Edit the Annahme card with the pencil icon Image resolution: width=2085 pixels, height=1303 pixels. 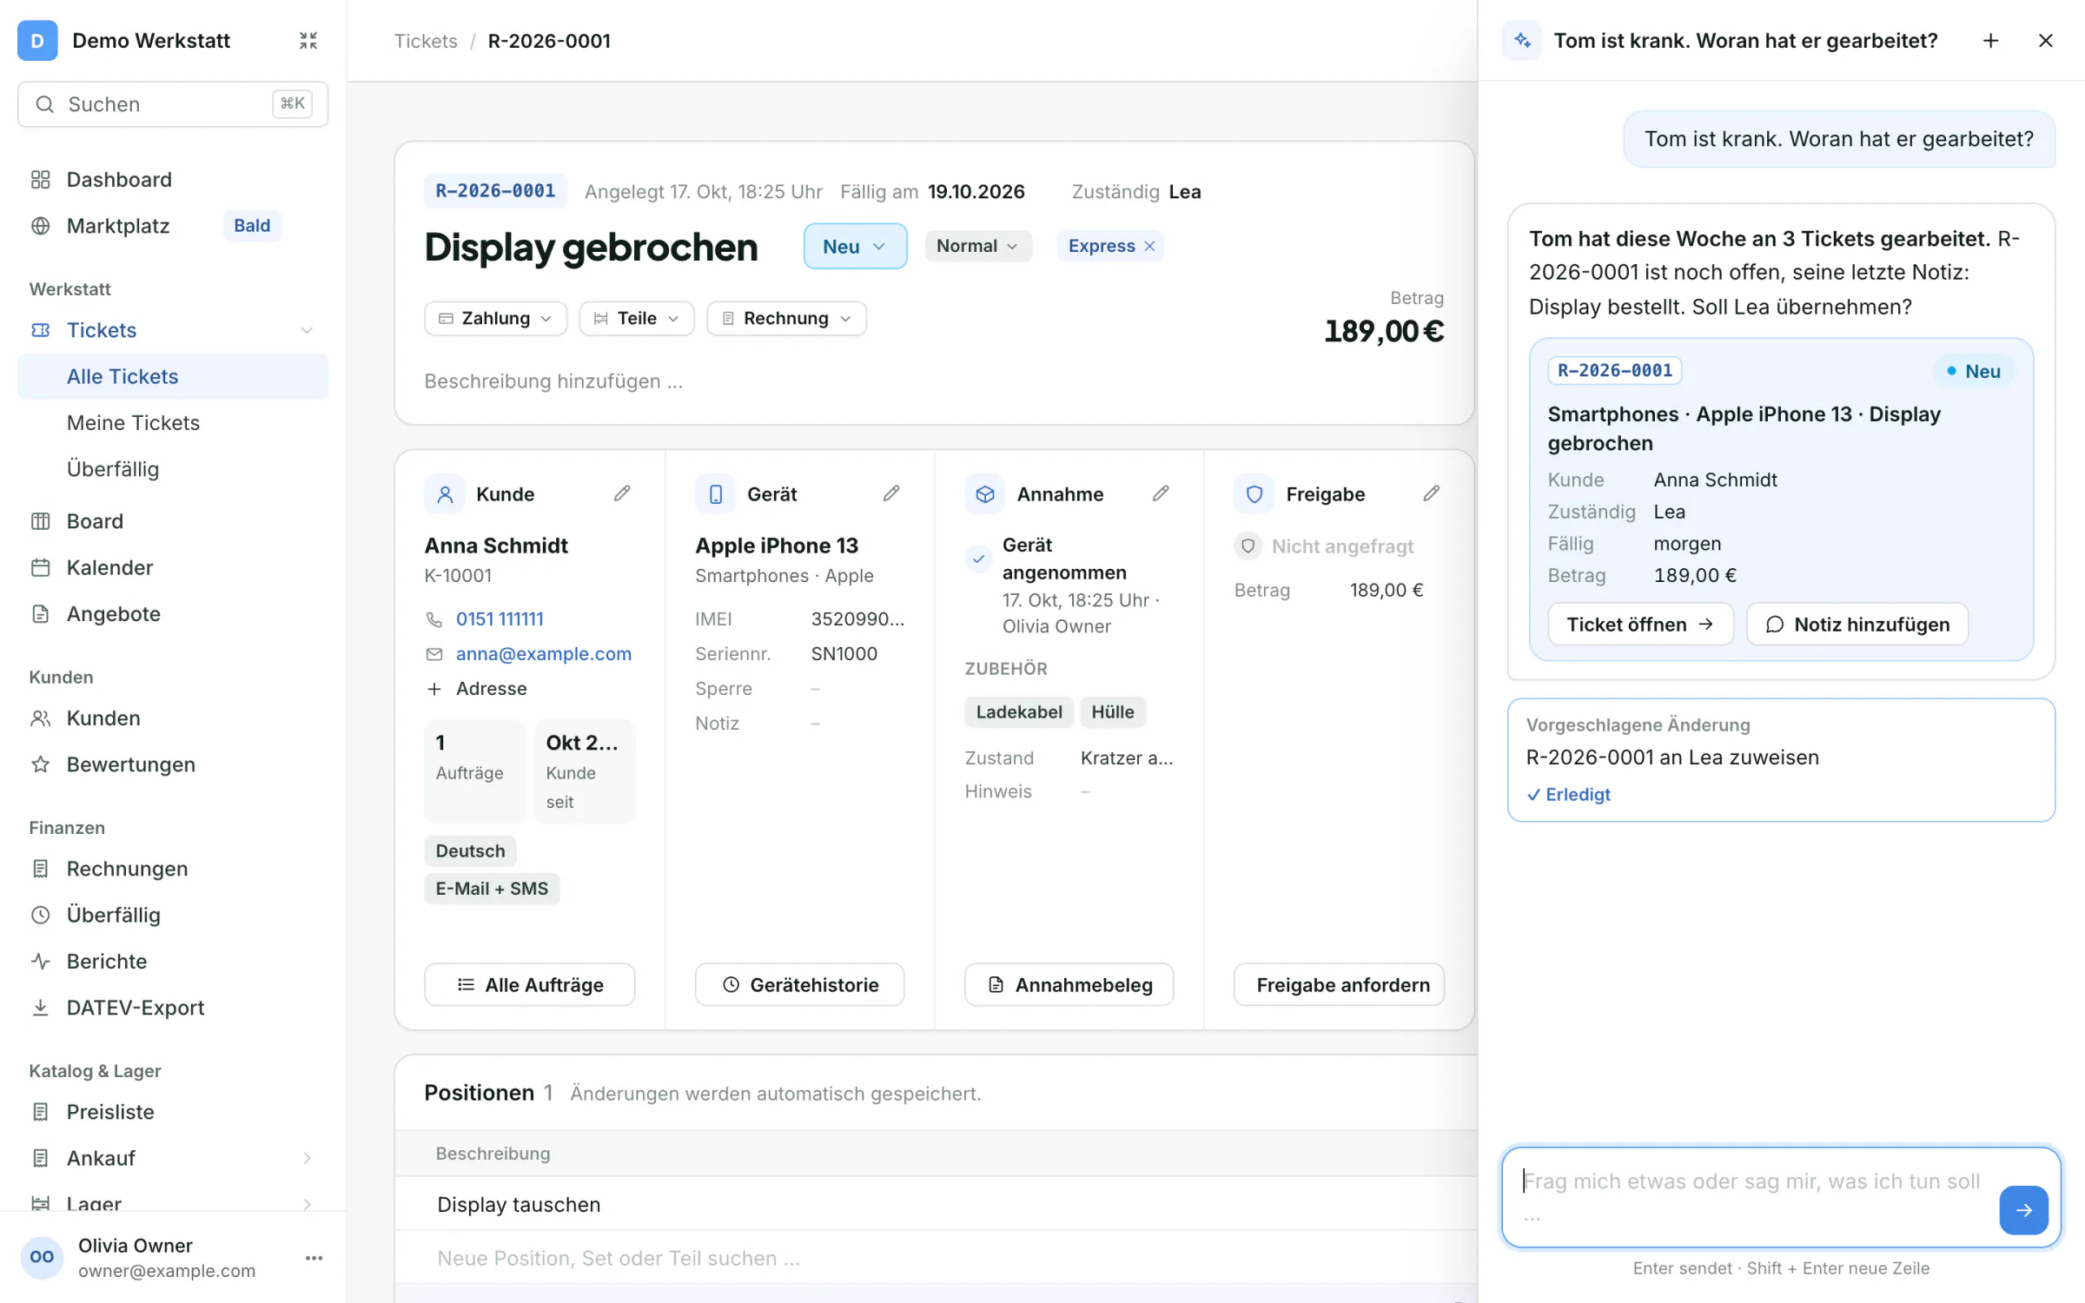pyautogui.click(x=1161, y=493)
